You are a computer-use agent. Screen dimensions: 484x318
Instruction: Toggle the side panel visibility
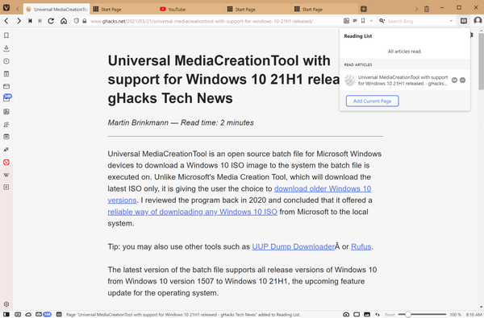tap(6, 314)
